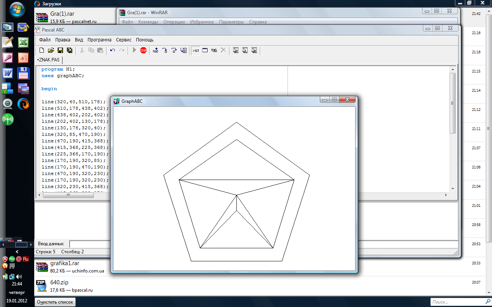This screenshot has height=307, width=492.
Task: Open the Правка menu
Action: pos(63,40)
